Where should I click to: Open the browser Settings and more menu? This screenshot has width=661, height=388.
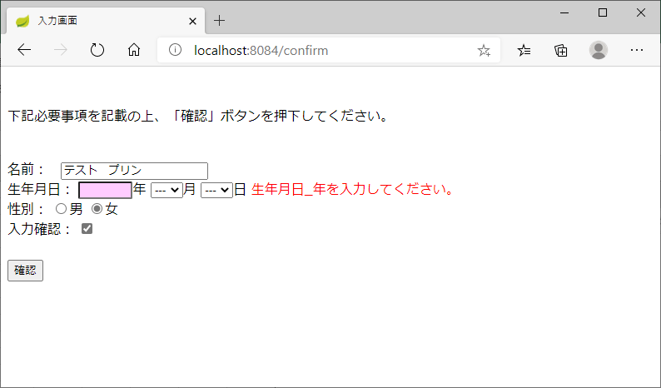tap(637, 50)
